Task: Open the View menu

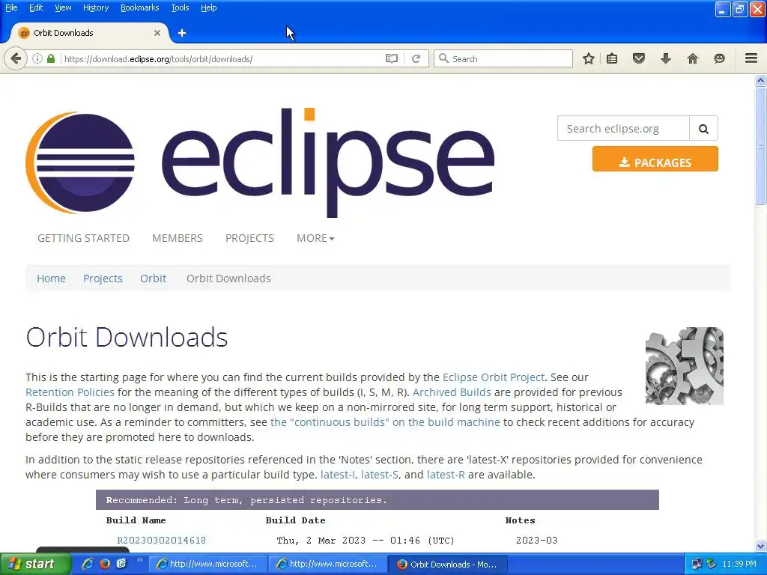Action: 63,7
